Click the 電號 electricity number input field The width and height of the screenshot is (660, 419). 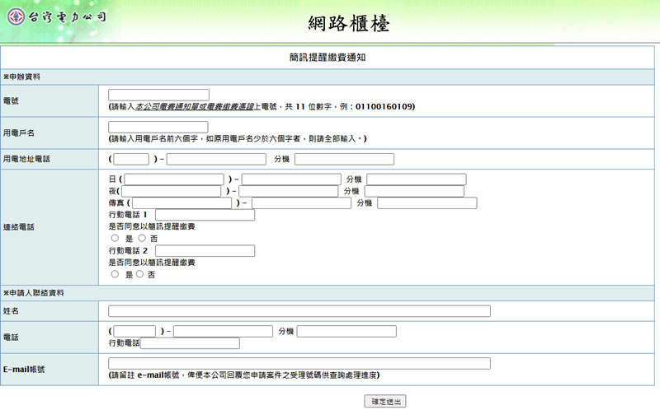tap(158, 95)
